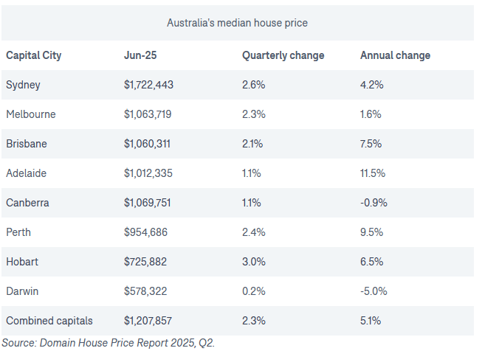Image resolution: width=482 pixels, height=351 pixels.
Task: Click the Domain House Price Report source line
Action: pyautogui.click(x=108, y=342)
